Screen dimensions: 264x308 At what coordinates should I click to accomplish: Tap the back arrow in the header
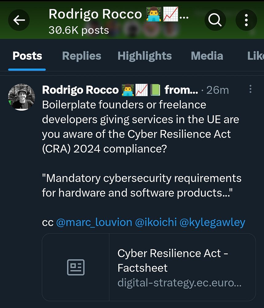19,20
